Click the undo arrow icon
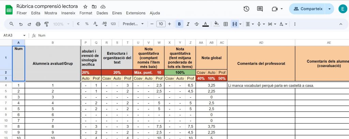 click(21, 24)
